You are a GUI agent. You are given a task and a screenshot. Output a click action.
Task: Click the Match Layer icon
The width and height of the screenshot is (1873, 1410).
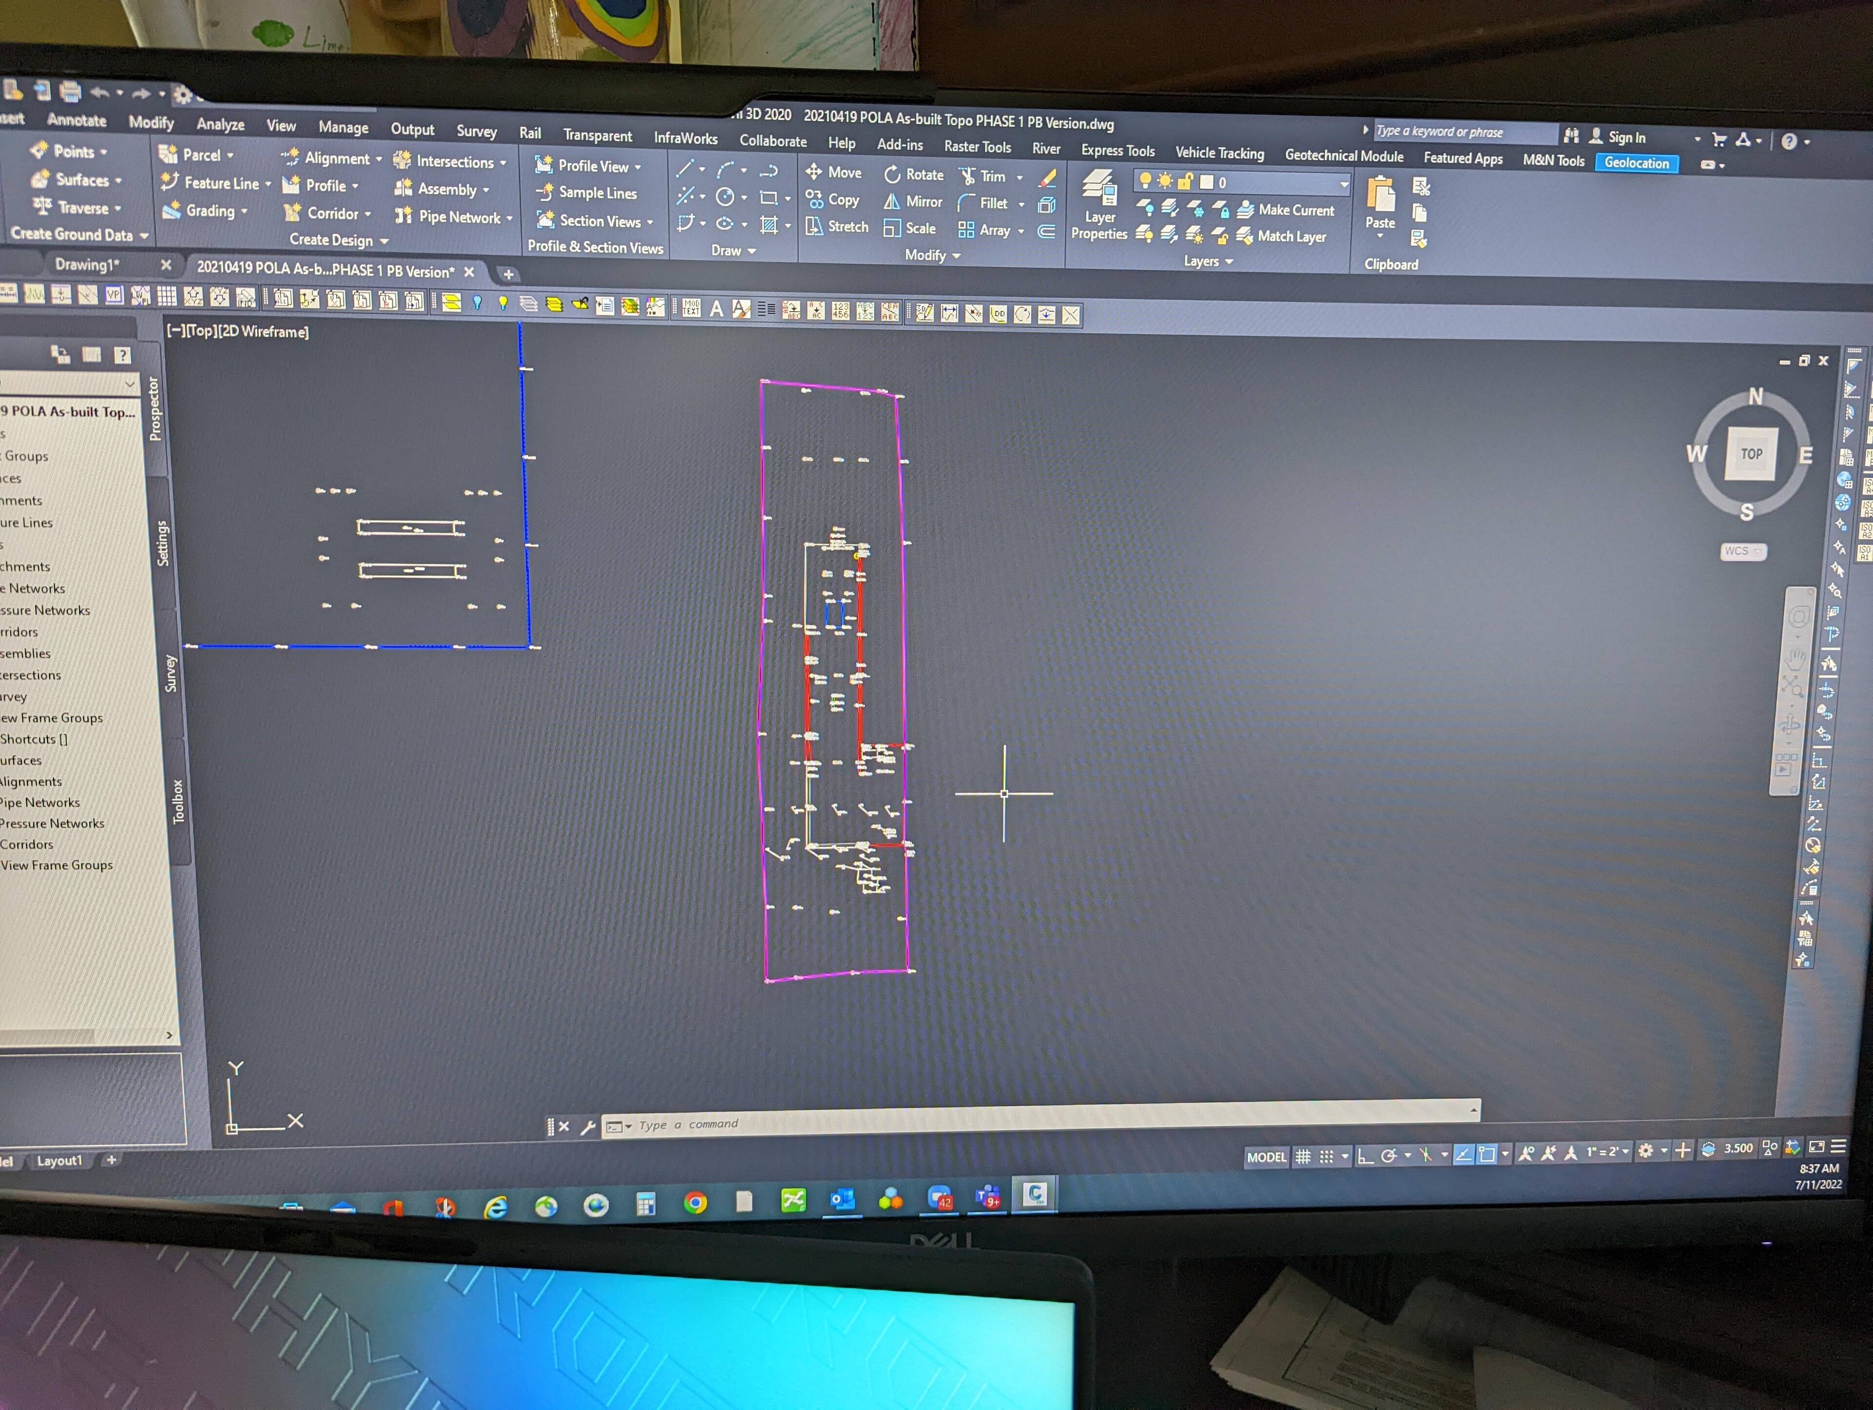point(1244,236)
